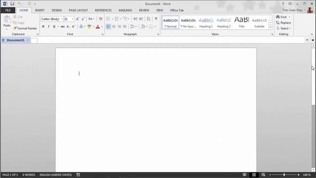Switch to the INSERT tab
Viewport: 316px width, 178px height.
coord(39,10)
